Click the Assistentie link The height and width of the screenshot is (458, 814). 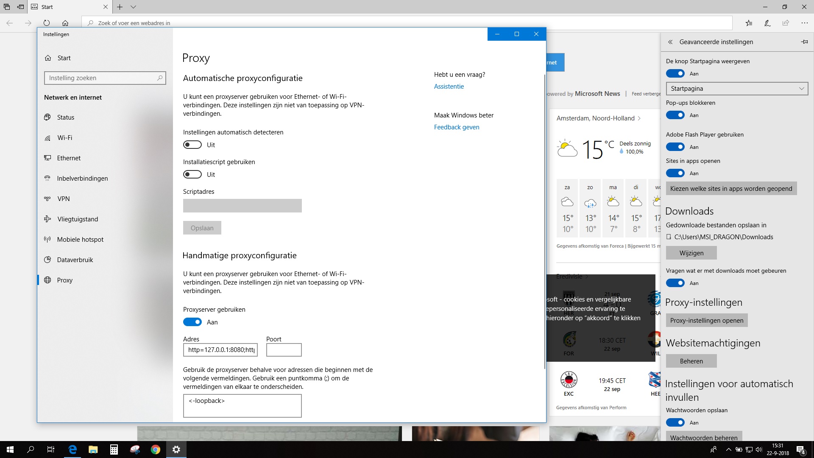point(449,87)
